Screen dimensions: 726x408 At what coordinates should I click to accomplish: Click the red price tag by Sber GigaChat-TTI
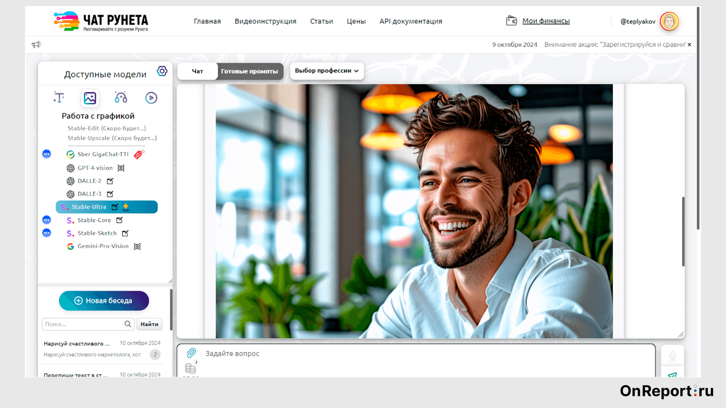[x=139, y=154]
